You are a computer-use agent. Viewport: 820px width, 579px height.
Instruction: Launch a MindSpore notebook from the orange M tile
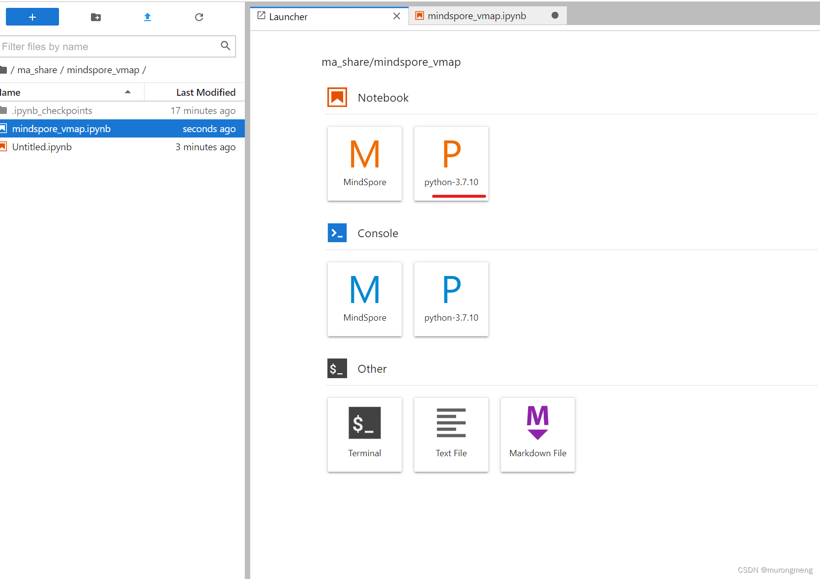pyautogui.click(x=365, y=164)
